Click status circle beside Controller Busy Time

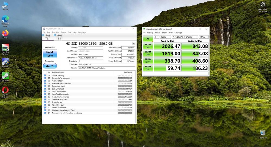[45, 100]
